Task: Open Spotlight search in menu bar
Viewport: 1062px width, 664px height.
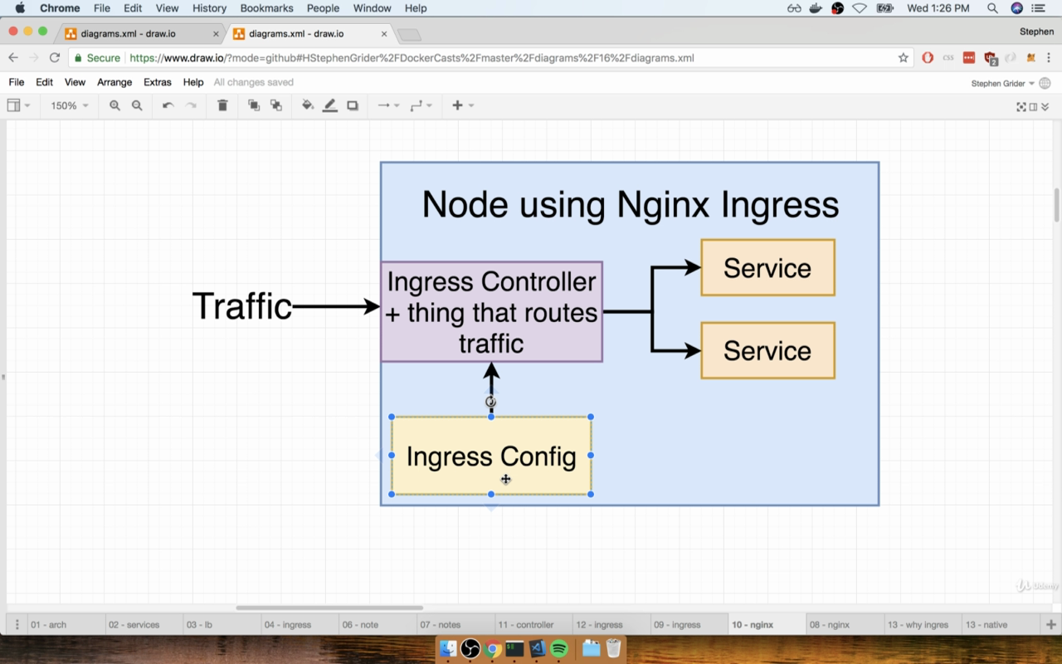Action: (992, 8)
